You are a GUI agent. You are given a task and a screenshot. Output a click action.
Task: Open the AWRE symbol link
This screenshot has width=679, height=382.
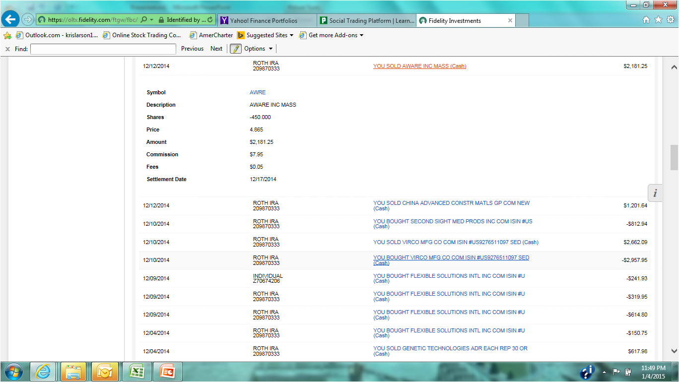(x=258, y=92)
